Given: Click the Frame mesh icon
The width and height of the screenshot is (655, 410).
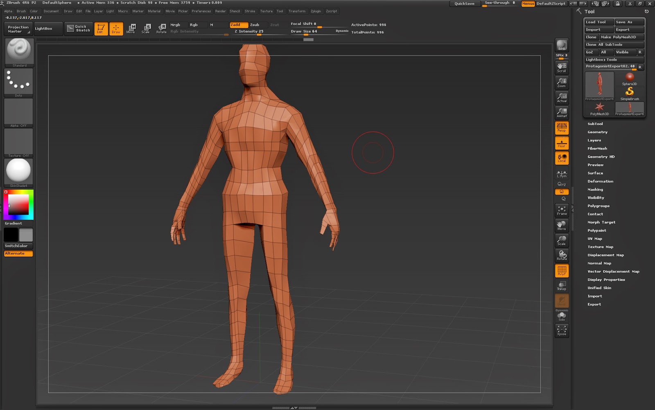Looking at the screenshot, I should (x=562, y=211).
